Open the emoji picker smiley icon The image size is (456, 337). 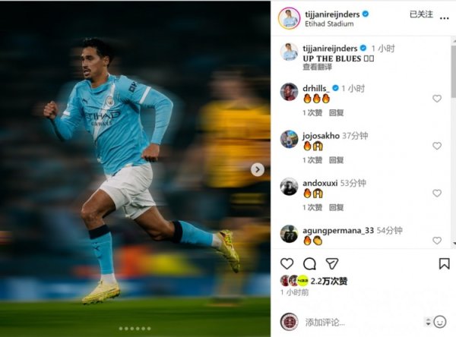click(440, 322)
